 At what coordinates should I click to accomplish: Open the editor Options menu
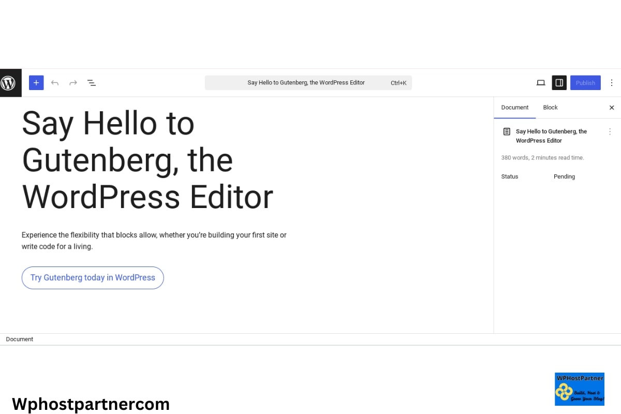pyautogui.click(x=612, y=83)
